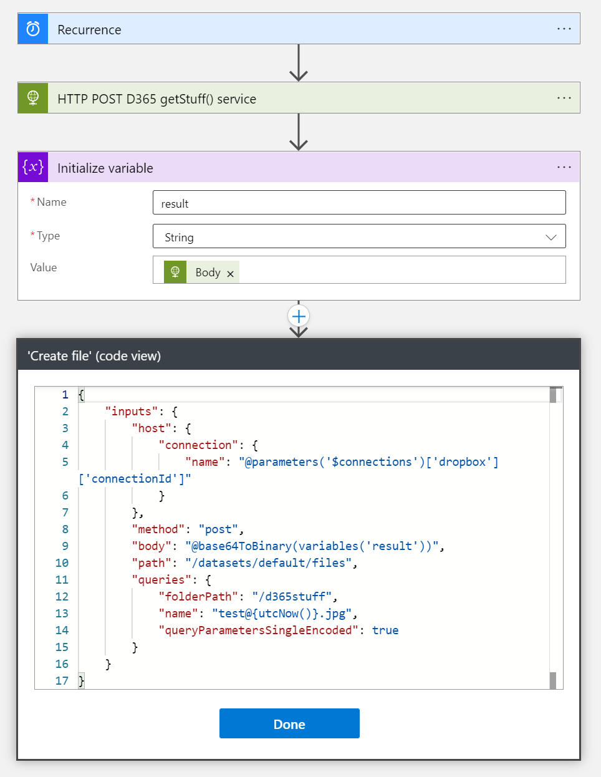Click the ['connectionId'] wrapped line text
601x777 pixels.
pos(135,479)
